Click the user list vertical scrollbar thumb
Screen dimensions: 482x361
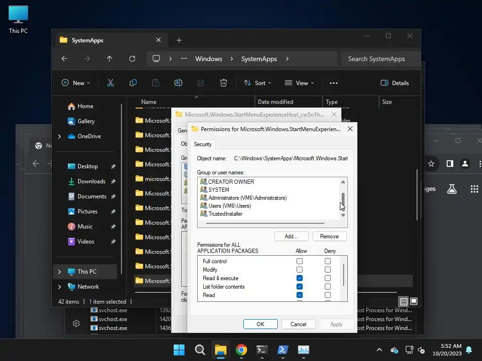tap(343, 199)
